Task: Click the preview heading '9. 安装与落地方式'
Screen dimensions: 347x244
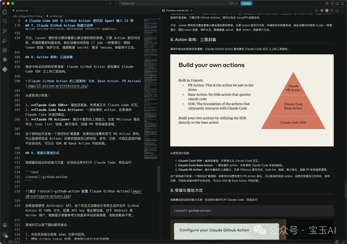Action: 186,190
